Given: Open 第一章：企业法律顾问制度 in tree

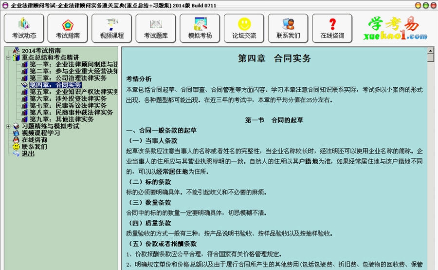Looking at the screenshot, I should point(74,64).
